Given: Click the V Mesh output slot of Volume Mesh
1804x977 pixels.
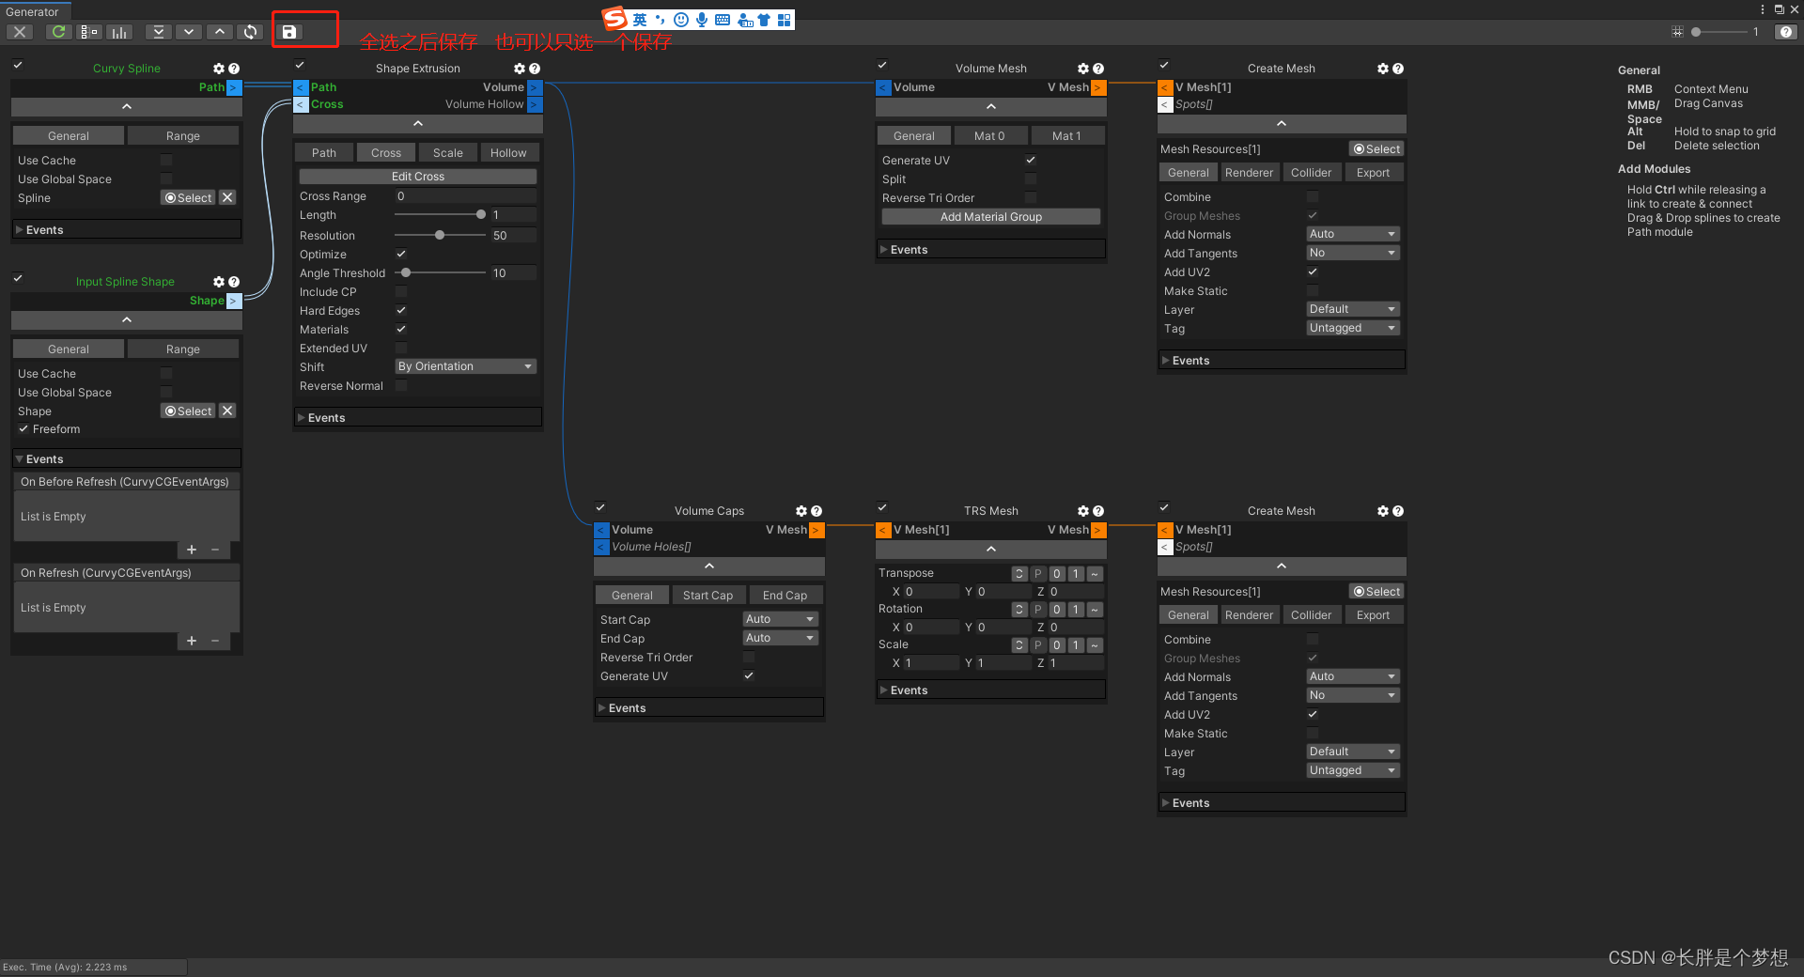Looking at the screenshot, I should point(1098,87).
